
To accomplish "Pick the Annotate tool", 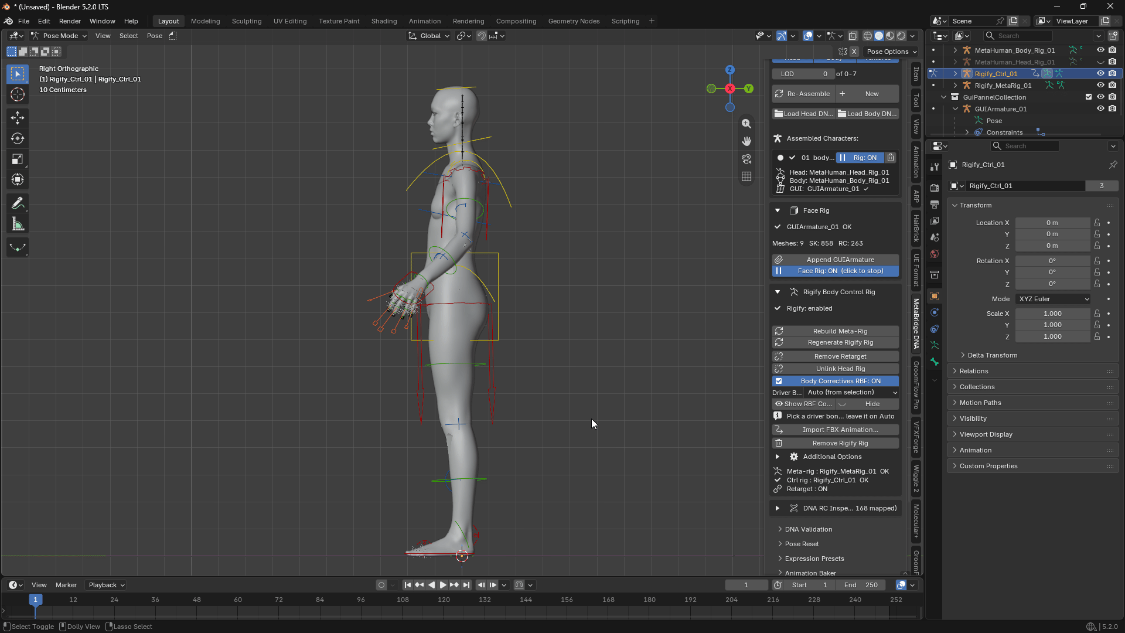I will pyautogui.click(x=18, y=203).
